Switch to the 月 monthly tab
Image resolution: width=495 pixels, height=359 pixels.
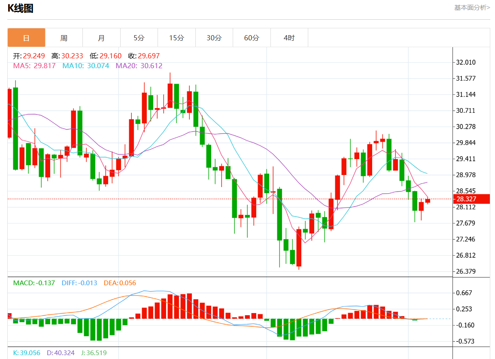(x=101, y=38)
